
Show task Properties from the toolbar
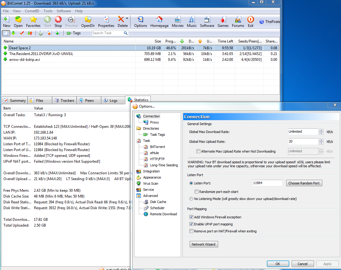106,22
